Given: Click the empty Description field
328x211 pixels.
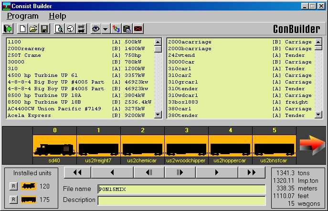Looking at the screenshot, I should pyautogui.click(x=181, y=201).
